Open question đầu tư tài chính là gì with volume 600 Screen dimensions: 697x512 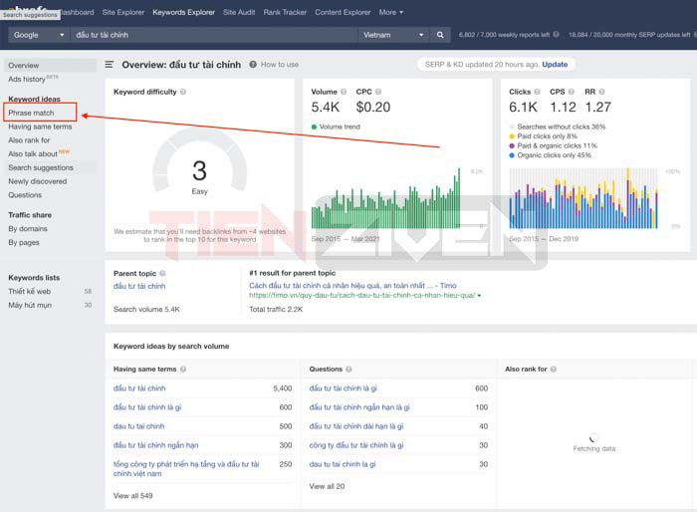click(344, 388)
